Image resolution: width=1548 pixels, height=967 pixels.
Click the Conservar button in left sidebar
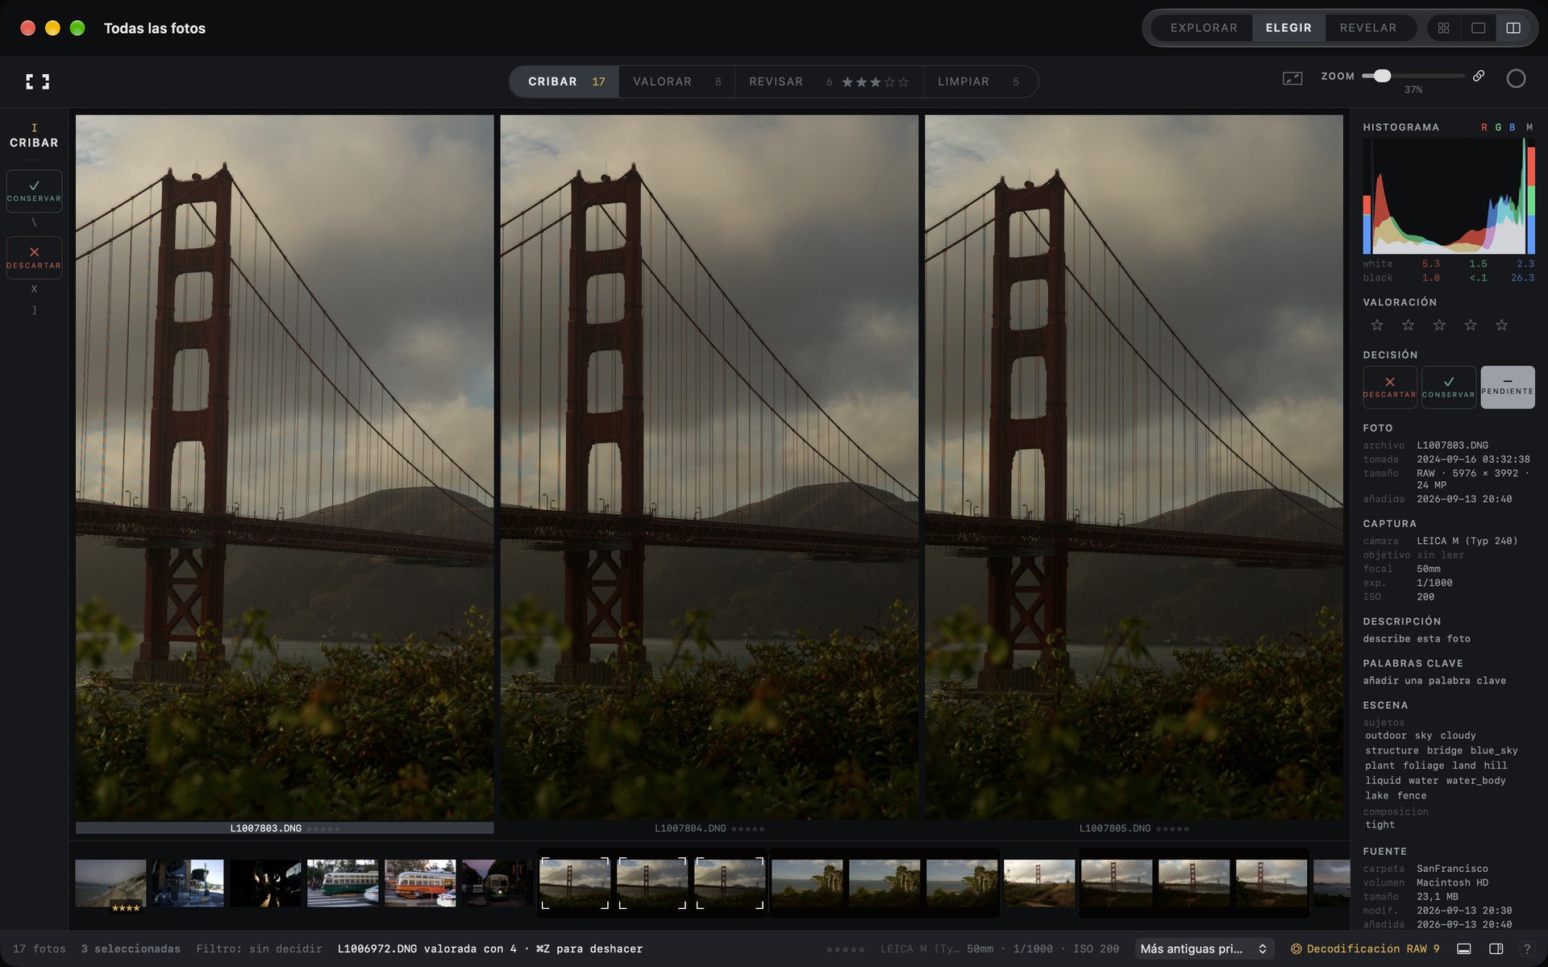click(x=34, y=191)
